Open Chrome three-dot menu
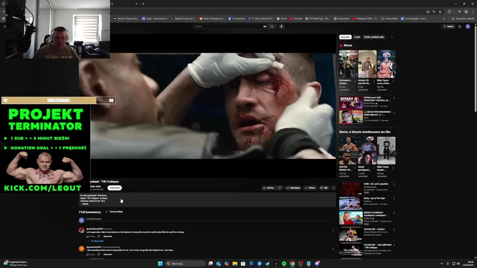Image resolution: width=477 pixels, height=268 pixels. coord(473,12)
